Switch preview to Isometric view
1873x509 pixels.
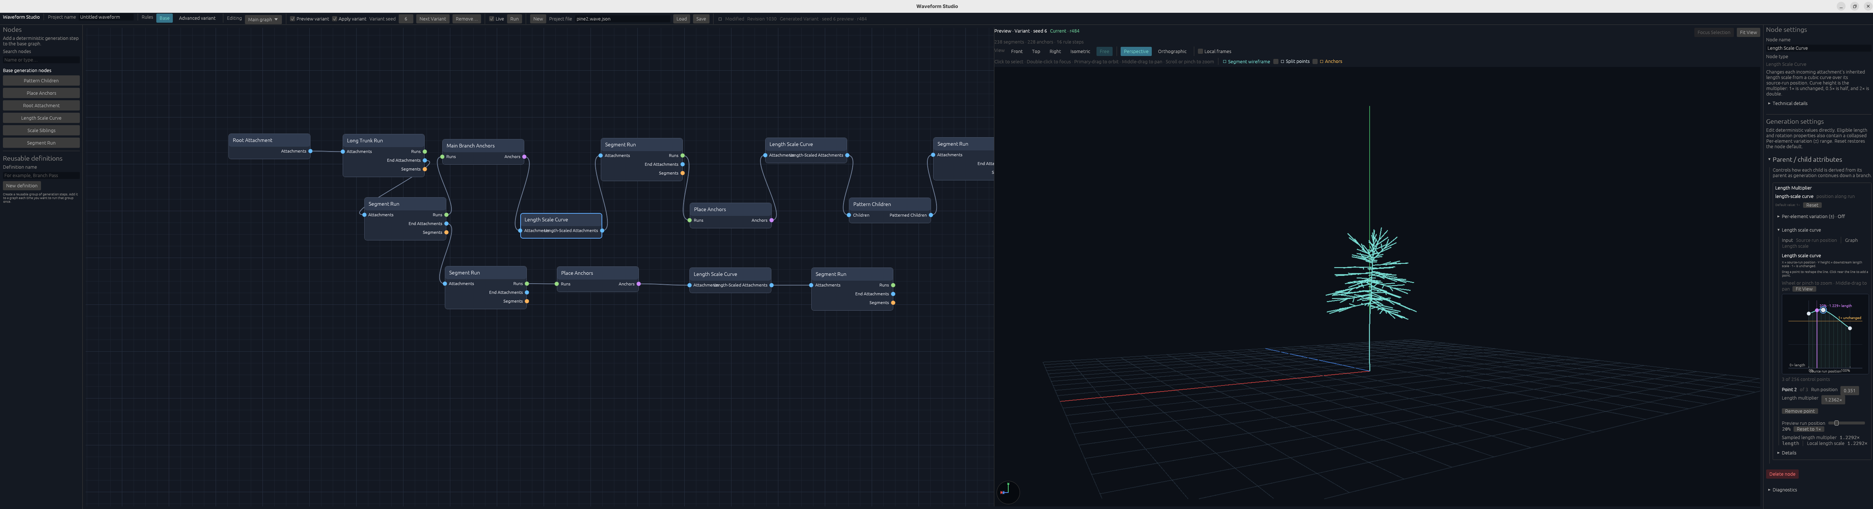[1080, 52]
